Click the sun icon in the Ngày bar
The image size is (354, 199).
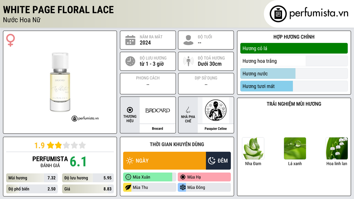click(130, 161)
